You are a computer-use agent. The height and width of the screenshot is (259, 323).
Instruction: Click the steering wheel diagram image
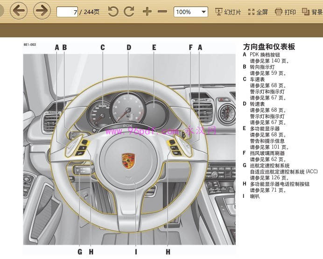point(129,149)
